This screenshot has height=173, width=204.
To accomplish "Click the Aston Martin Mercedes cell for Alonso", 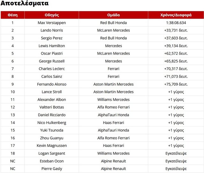I will click(113, 84).
